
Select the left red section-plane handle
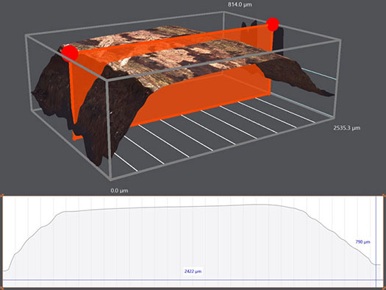pyautogui.click(x=70, y=53)
